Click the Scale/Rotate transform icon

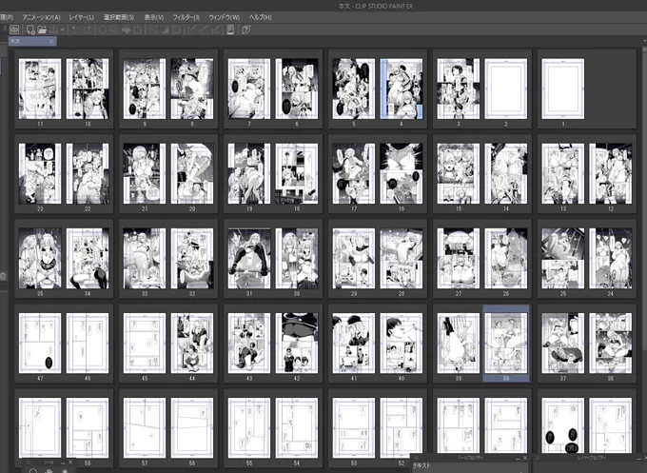[x=138, y=30]
